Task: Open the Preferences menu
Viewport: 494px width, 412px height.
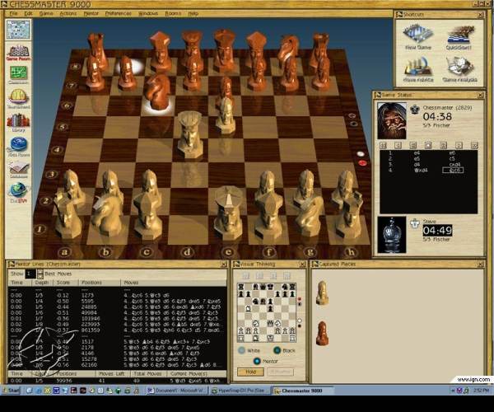Action: pyautogui.click(x=118, y=13)
